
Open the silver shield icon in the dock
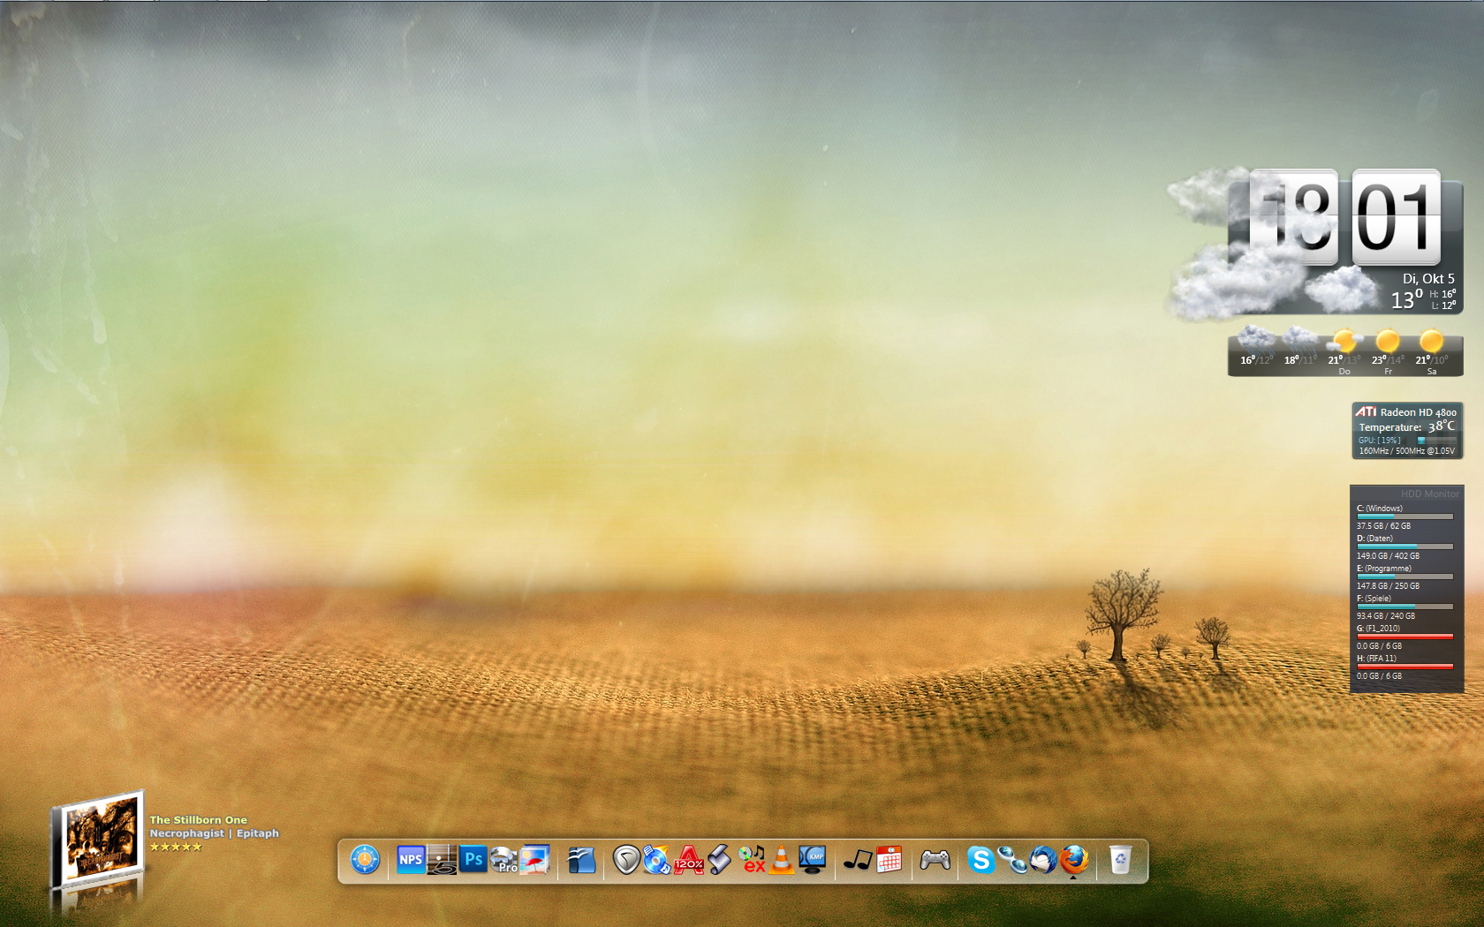626,859
